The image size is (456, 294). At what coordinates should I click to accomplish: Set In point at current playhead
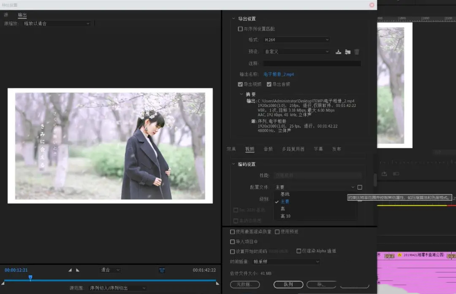coord(70,269)
